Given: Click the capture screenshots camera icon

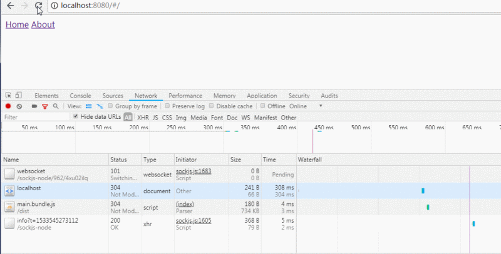Looking at the screenshot, I should click(34, 106).
